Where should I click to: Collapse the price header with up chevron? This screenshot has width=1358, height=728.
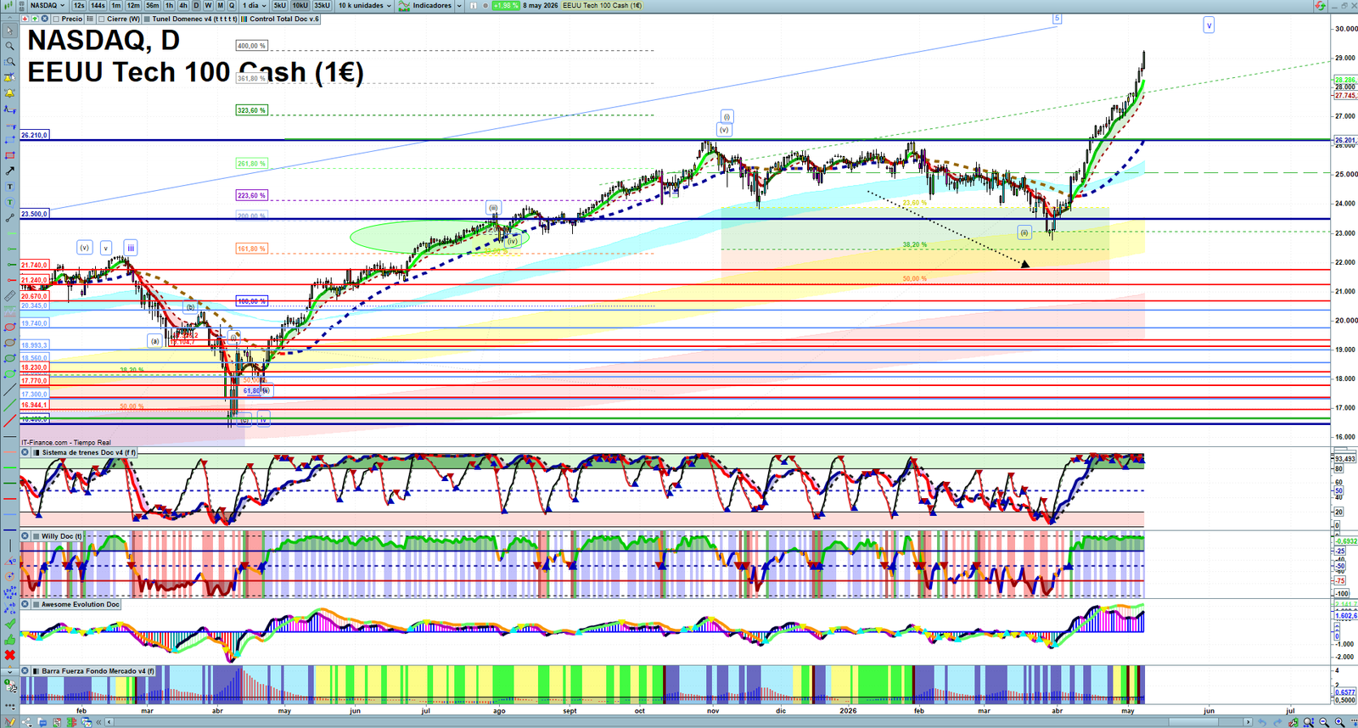point(9,19)
